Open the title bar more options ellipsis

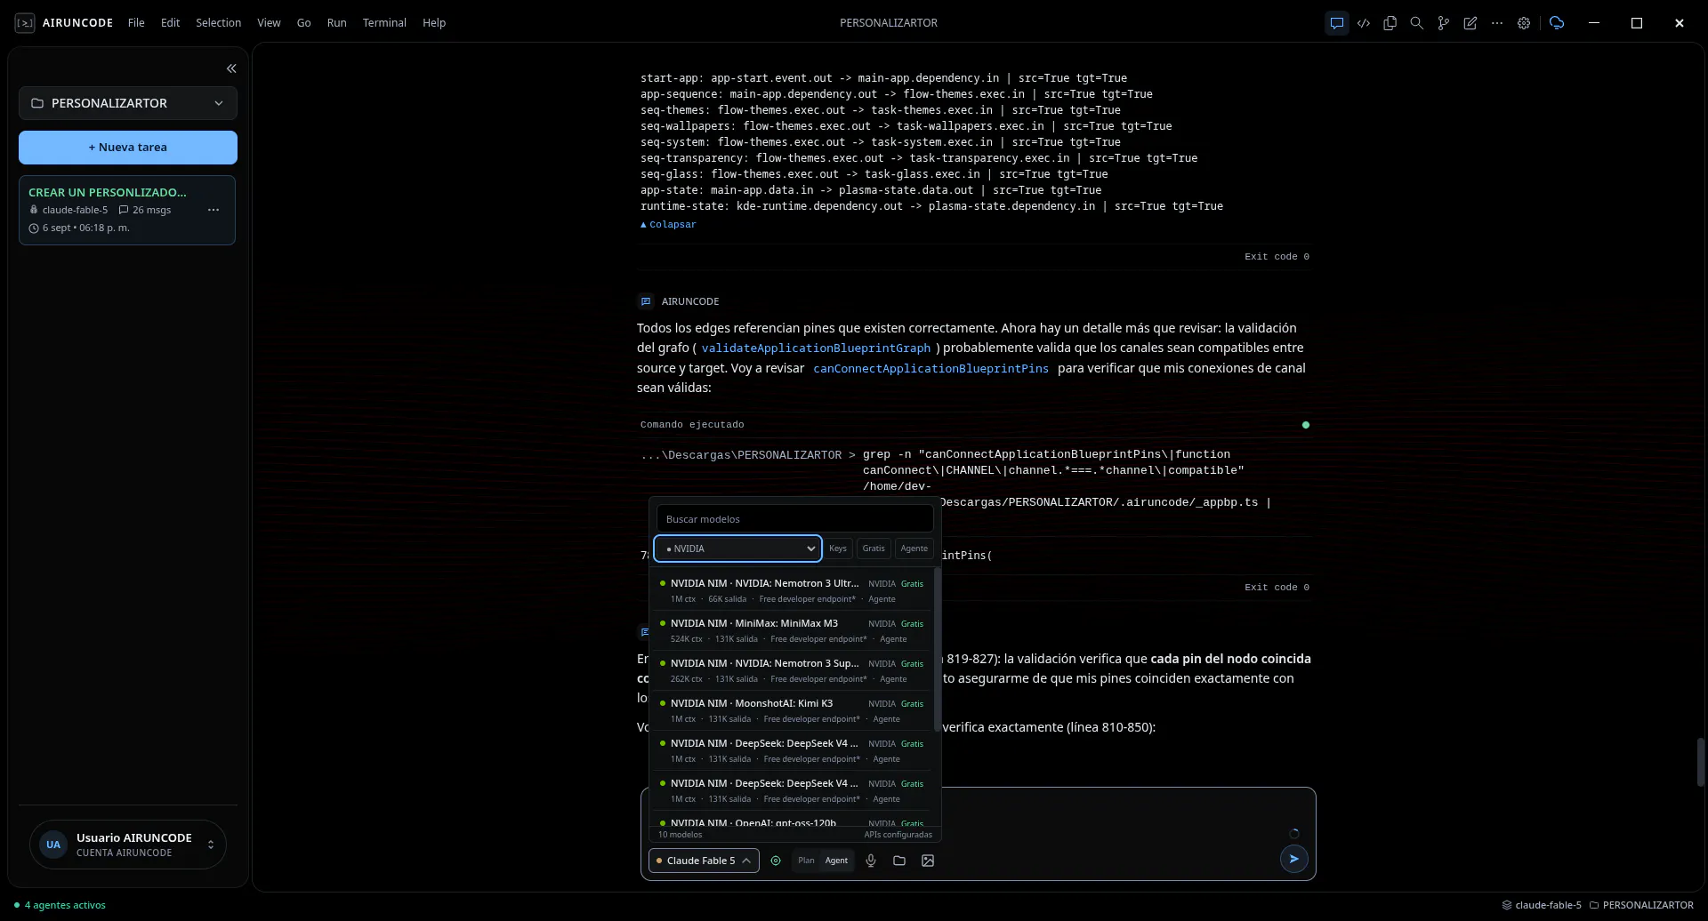[x=1496, y=23]
